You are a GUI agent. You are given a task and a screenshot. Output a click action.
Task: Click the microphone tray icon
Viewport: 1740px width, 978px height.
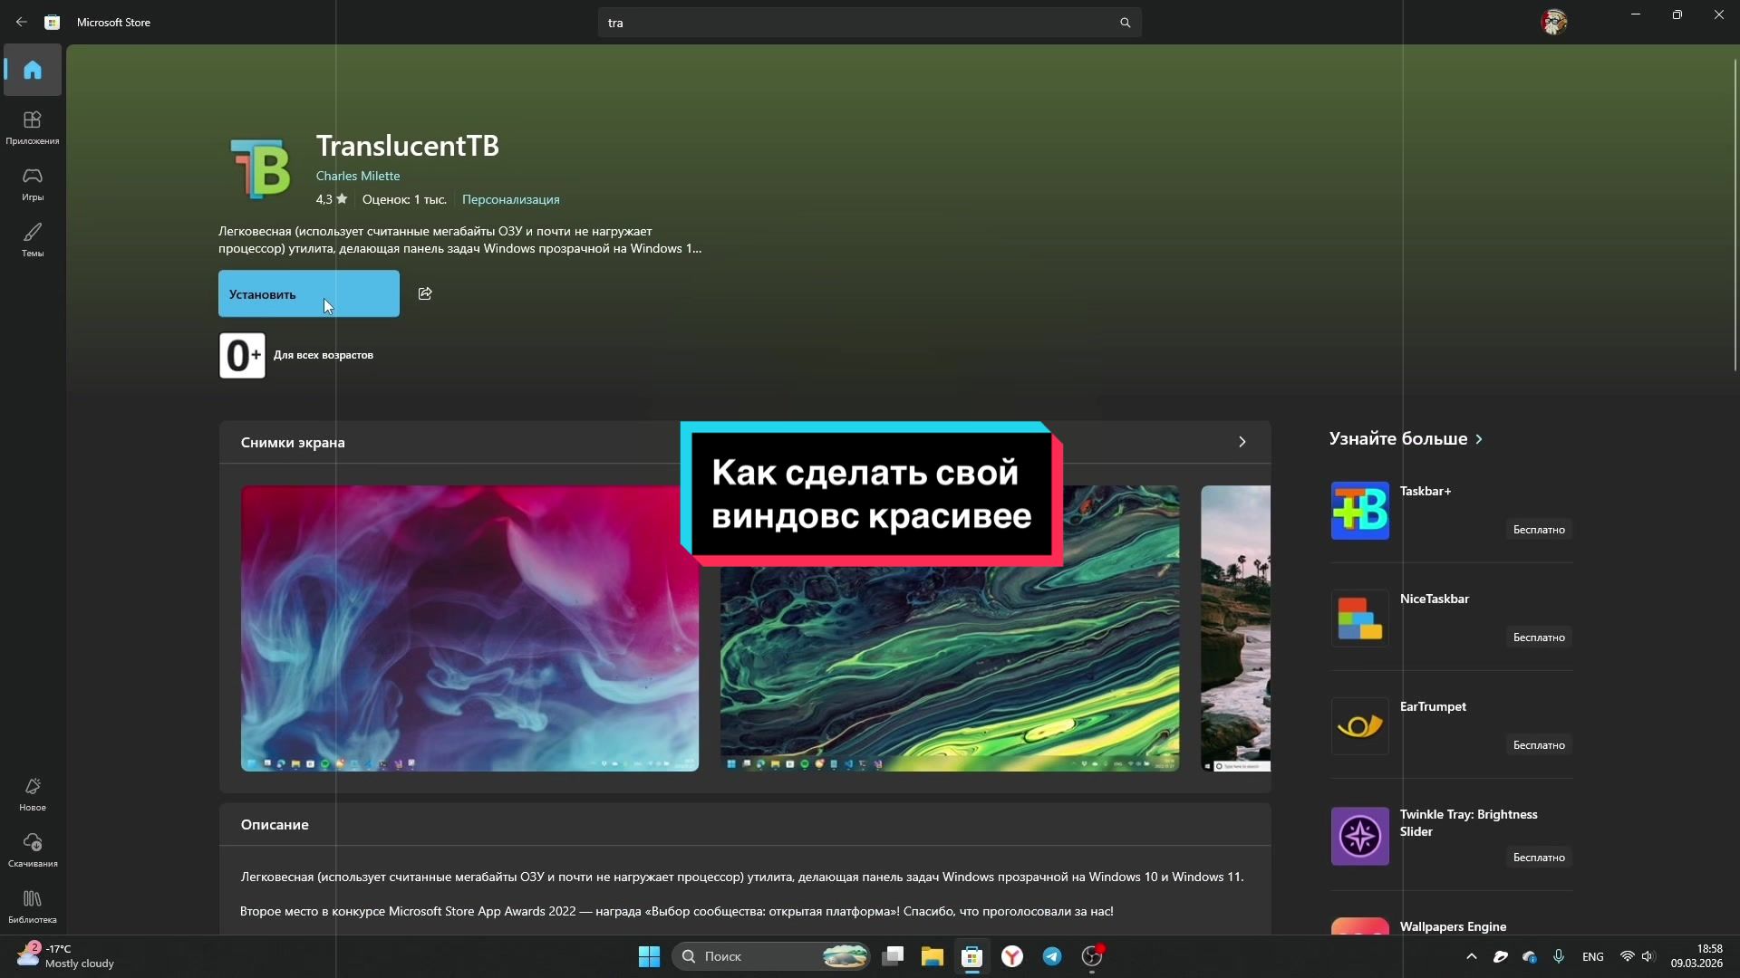click(1559, 956)
